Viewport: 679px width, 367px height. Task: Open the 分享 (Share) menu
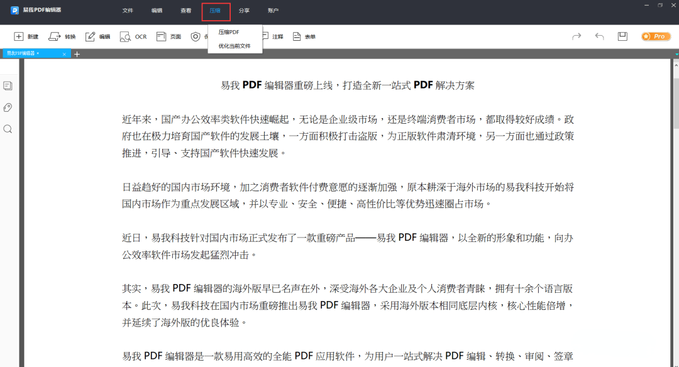click(x=244, y=11)
